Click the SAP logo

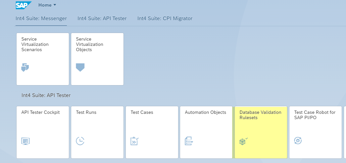pos(24,5)
